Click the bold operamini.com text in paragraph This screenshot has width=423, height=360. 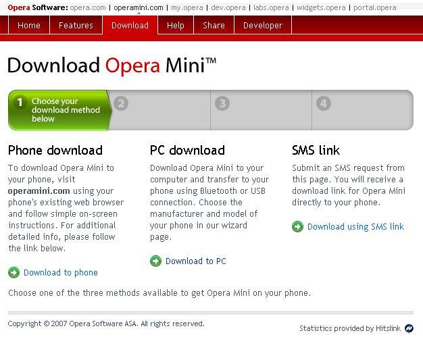(x=39, y=191)
